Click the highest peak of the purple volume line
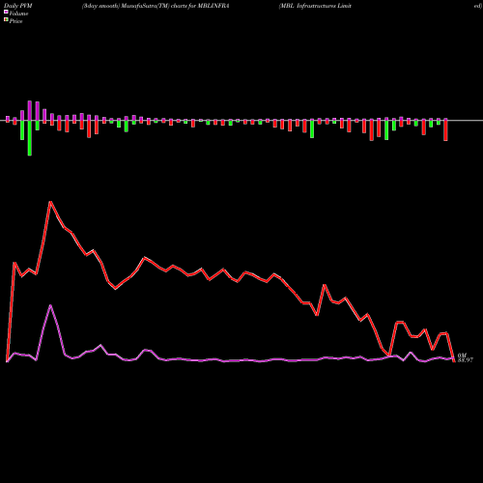483x483 pixels. 50,305
